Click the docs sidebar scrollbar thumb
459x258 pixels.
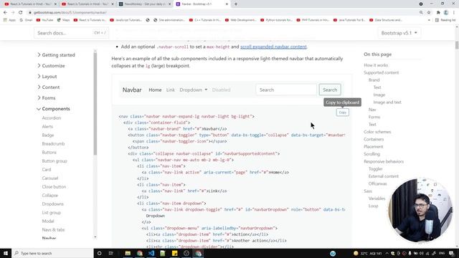95,104
